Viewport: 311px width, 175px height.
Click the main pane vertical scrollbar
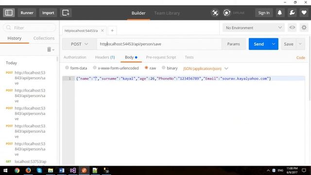click(x=310, y=68)
